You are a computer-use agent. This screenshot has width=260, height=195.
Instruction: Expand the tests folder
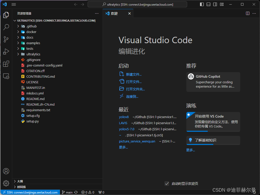57,48
